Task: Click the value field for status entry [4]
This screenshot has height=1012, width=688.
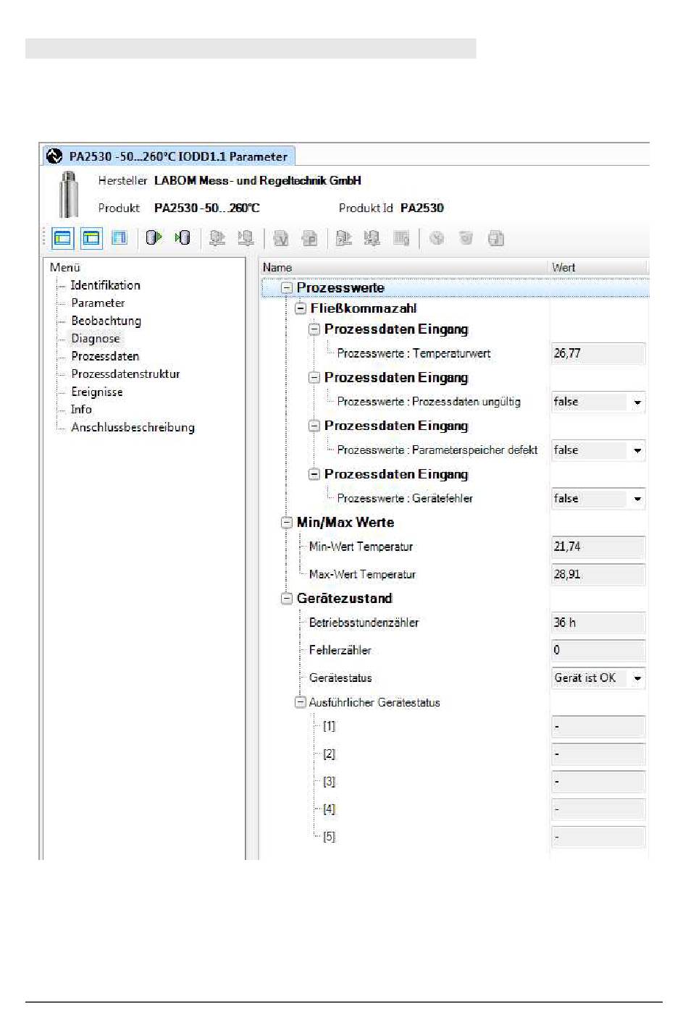Action: pyautogui.click(x=598, y=809)
